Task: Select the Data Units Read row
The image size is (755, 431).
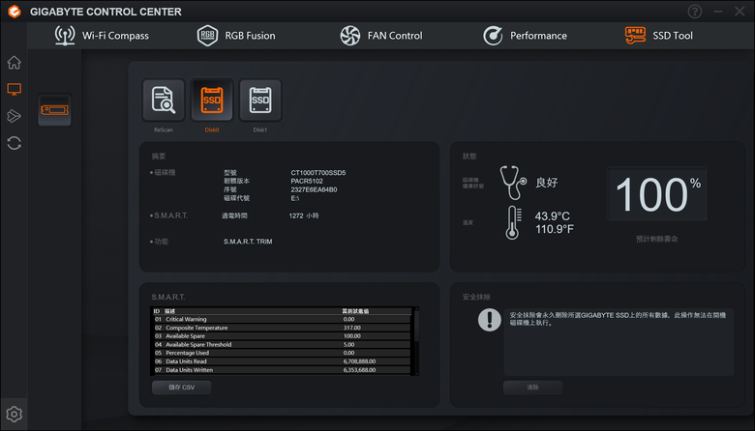Action: coord(282,361)
